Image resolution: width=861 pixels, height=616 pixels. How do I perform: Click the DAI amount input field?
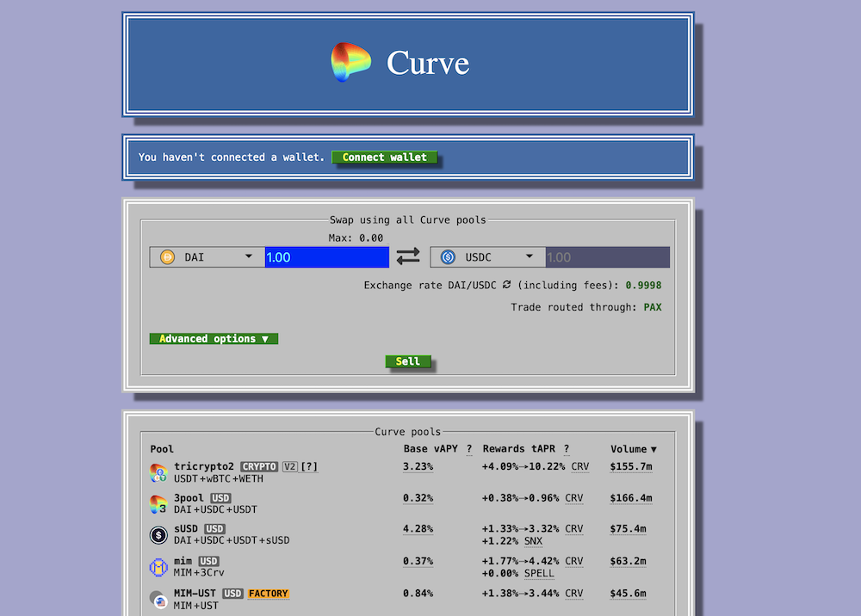pyautogui.click(x=327, y=256)
